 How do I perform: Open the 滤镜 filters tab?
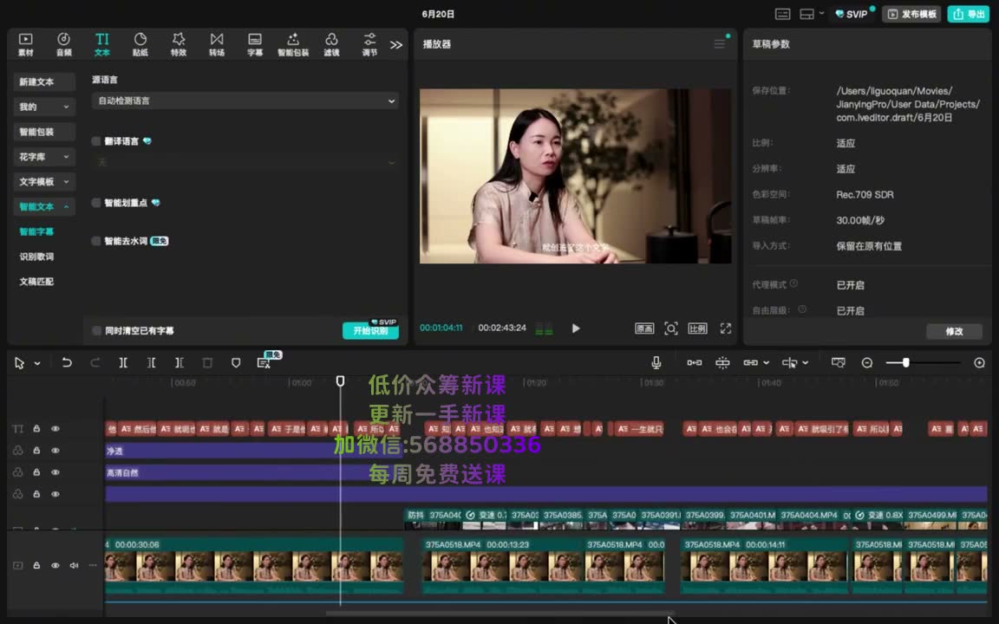[331, 44]
